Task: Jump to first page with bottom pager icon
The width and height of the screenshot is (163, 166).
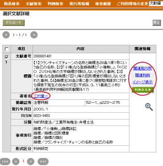Action: point(5,162)
